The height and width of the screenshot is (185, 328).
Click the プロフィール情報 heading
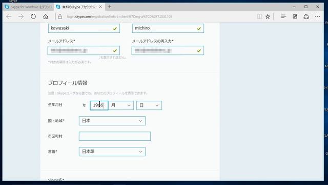tap(68, 83)
